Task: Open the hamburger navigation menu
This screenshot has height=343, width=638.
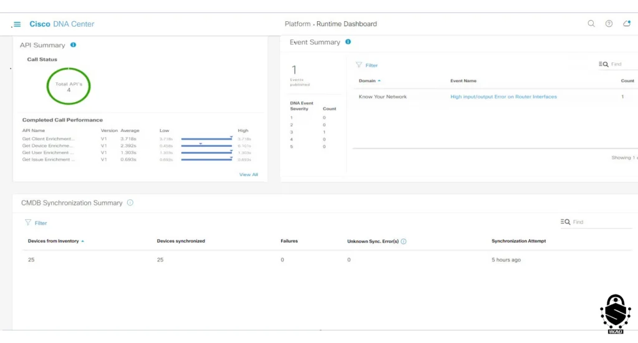Action: click(17, 24)
